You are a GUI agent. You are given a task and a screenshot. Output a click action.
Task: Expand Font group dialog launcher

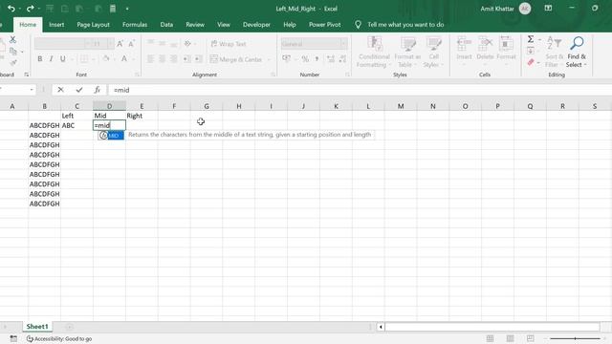click(137, 75)
